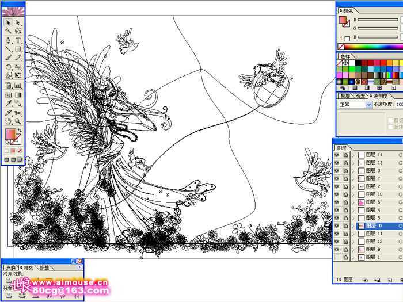Click the 图层 layers panel tab
The image size is (403, 302).
pos(342,148)
